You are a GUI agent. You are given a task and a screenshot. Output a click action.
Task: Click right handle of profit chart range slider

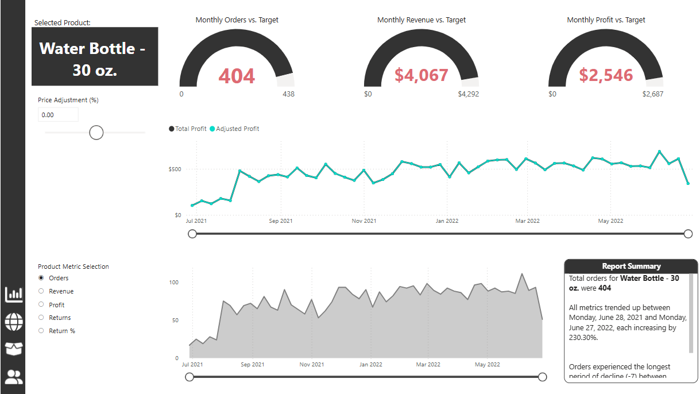(x=688, y=234)
